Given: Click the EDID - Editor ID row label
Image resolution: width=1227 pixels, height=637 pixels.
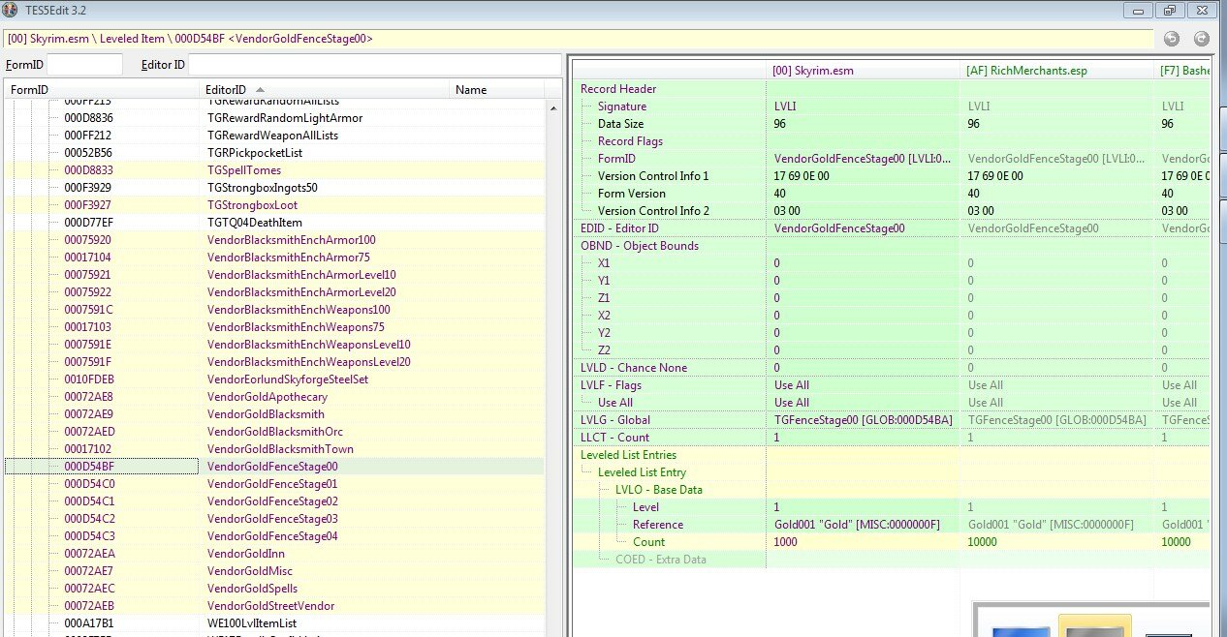Looking at the screenshot, I should coord(619,227).
